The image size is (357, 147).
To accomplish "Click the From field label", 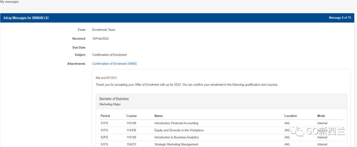I will (82, 30).
